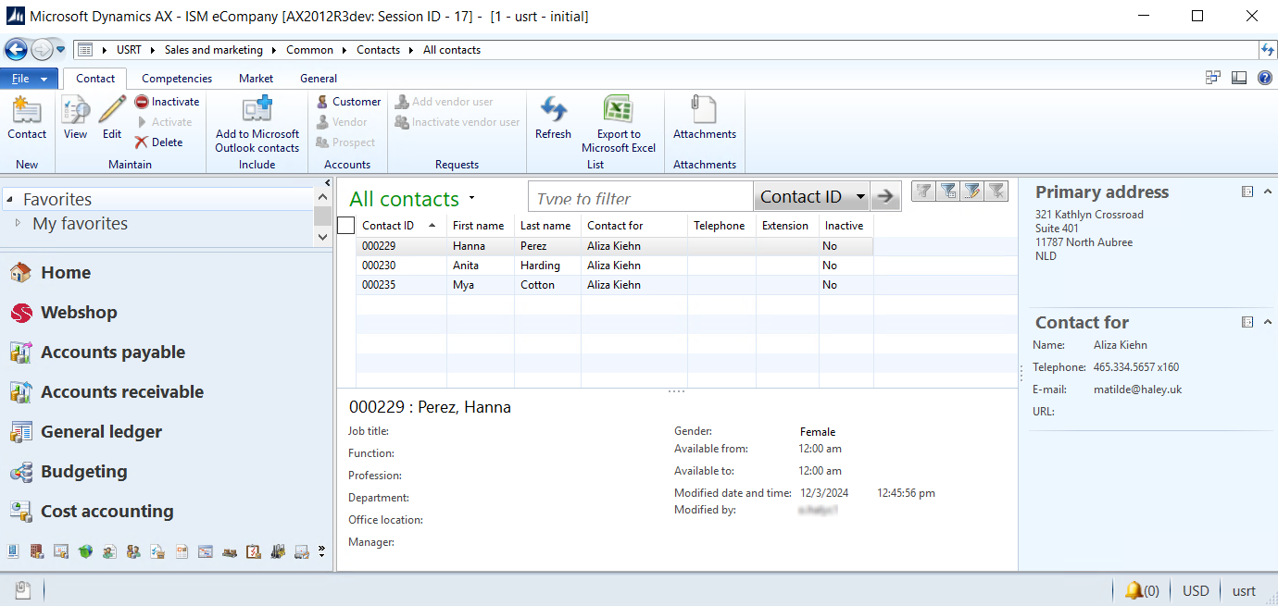
Task: Open the View contact button
Action: tap(76, 118)
